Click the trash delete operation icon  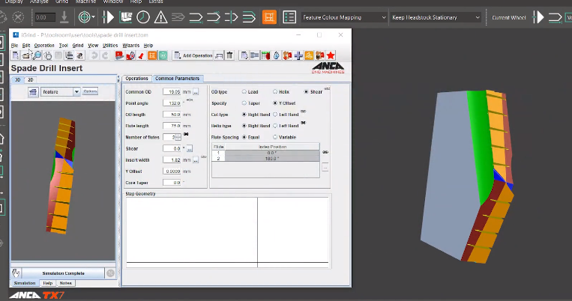tap(229, 55)
